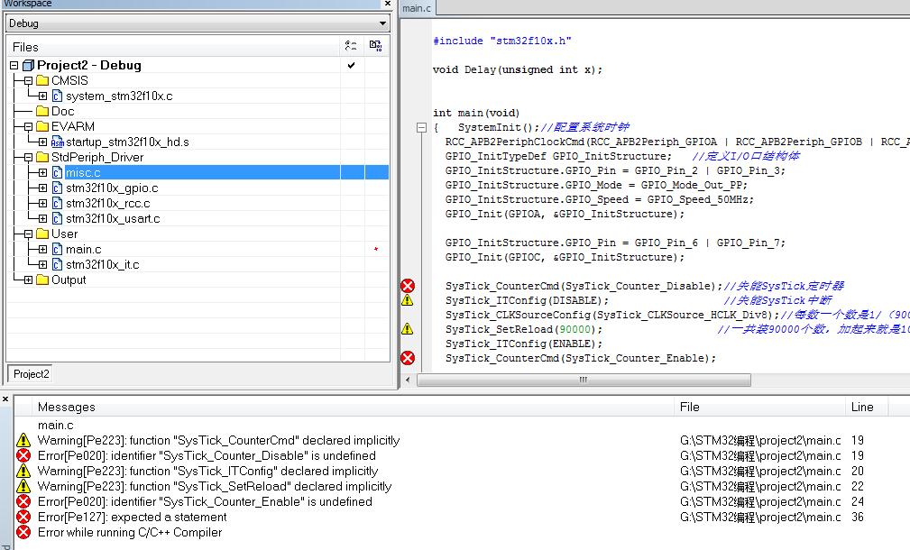Screen dimensions: 910x550
Task: Collapse the StdPeriph_Driver folder
Action: pos(29,157)
